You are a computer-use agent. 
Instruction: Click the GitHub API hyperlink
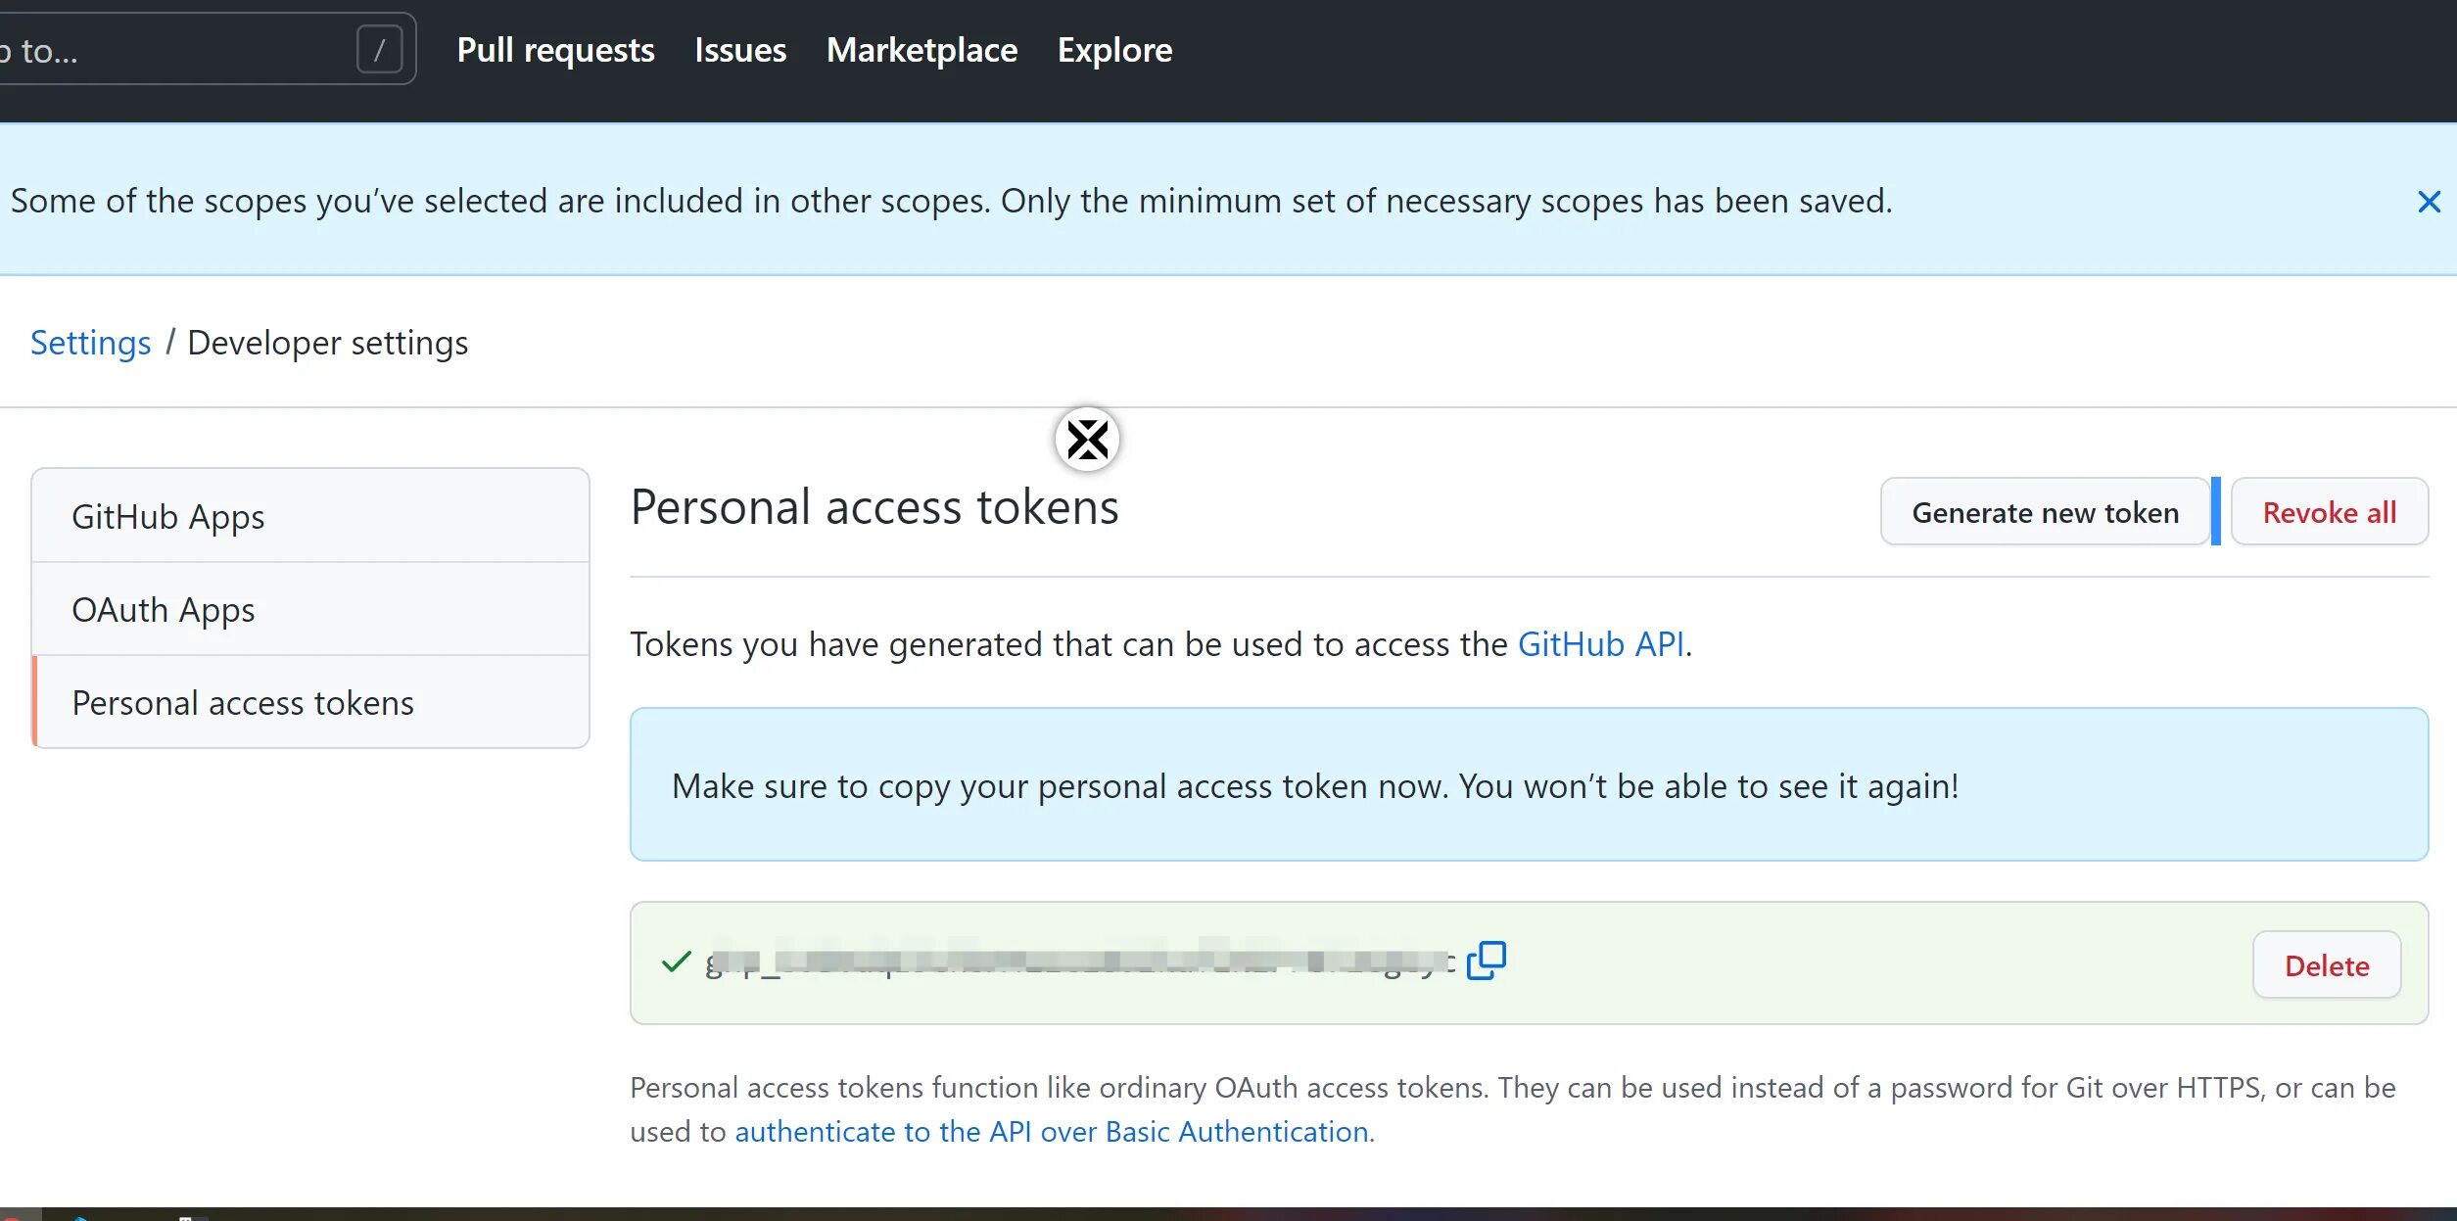click(x=1600, y=642)
